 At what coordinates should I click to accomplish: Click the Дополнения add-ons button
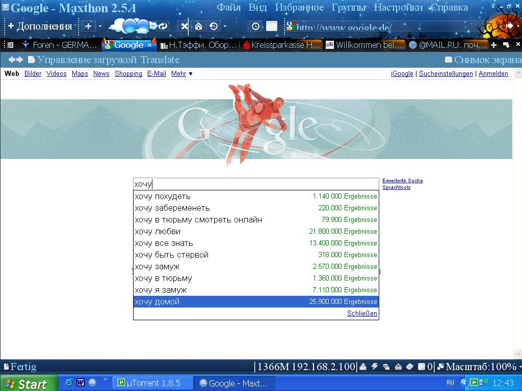click(x=40, y=26)
